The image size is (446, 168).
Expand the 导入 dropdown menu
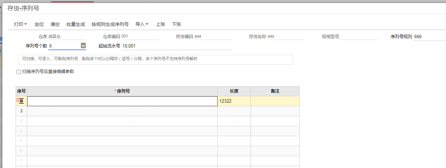click(142, 24)
